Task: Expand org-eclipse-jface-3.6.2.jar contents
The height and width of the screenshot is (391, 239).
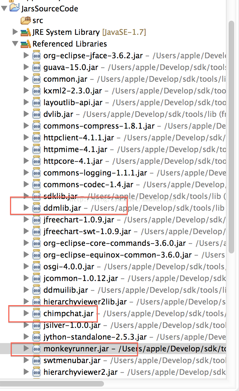Action: (x=26, y=55)
